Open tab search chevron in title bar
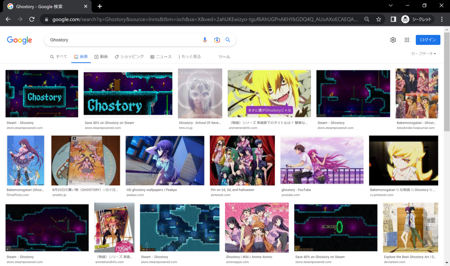The image size is (450, 266). click(x=390, y=6)
